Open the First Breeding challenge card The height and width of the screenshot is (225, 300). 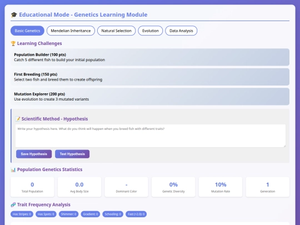(x=150, y=77)
